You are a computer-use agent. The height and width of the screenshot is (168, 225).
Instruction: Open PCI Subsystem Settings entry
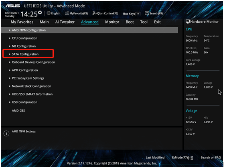(x=28, y=78)
